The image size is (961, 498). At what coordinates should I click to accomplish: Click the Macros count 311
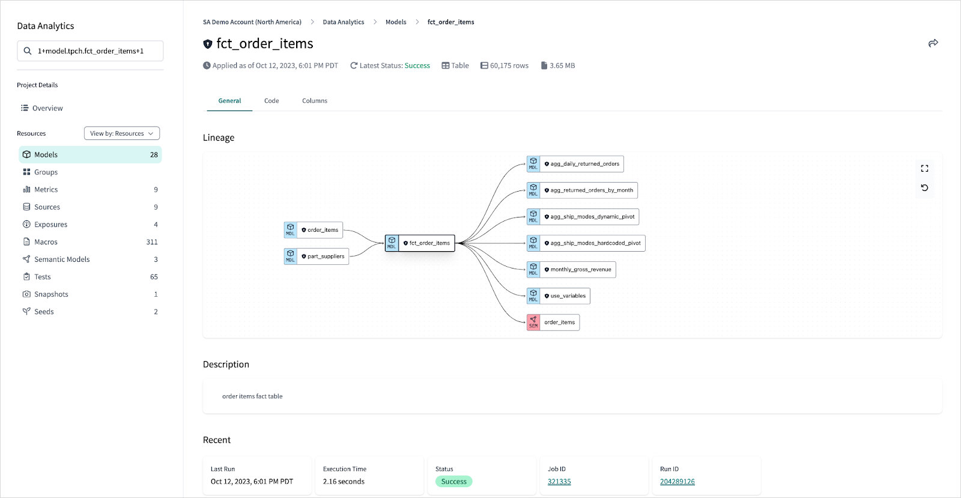point(152,242)
